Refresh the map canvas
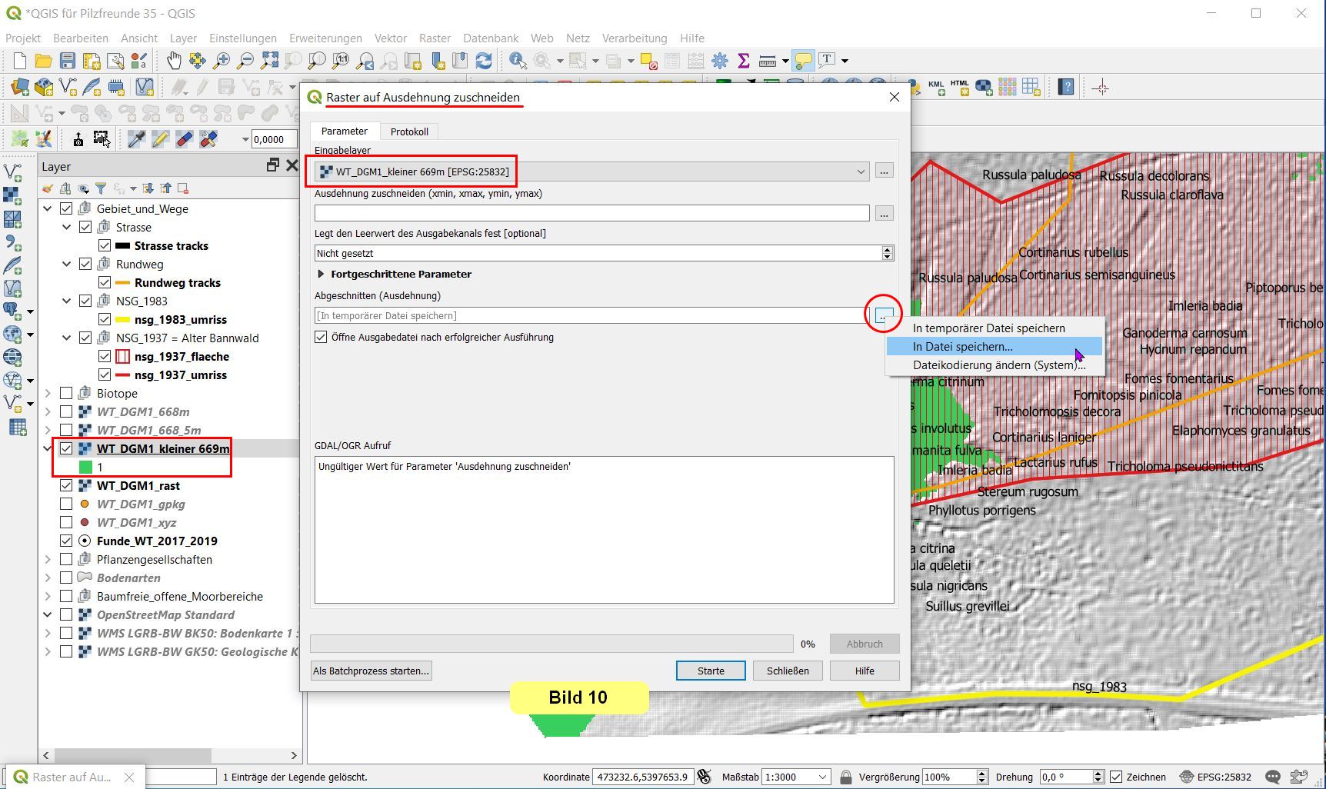 [x=484, y=61]
